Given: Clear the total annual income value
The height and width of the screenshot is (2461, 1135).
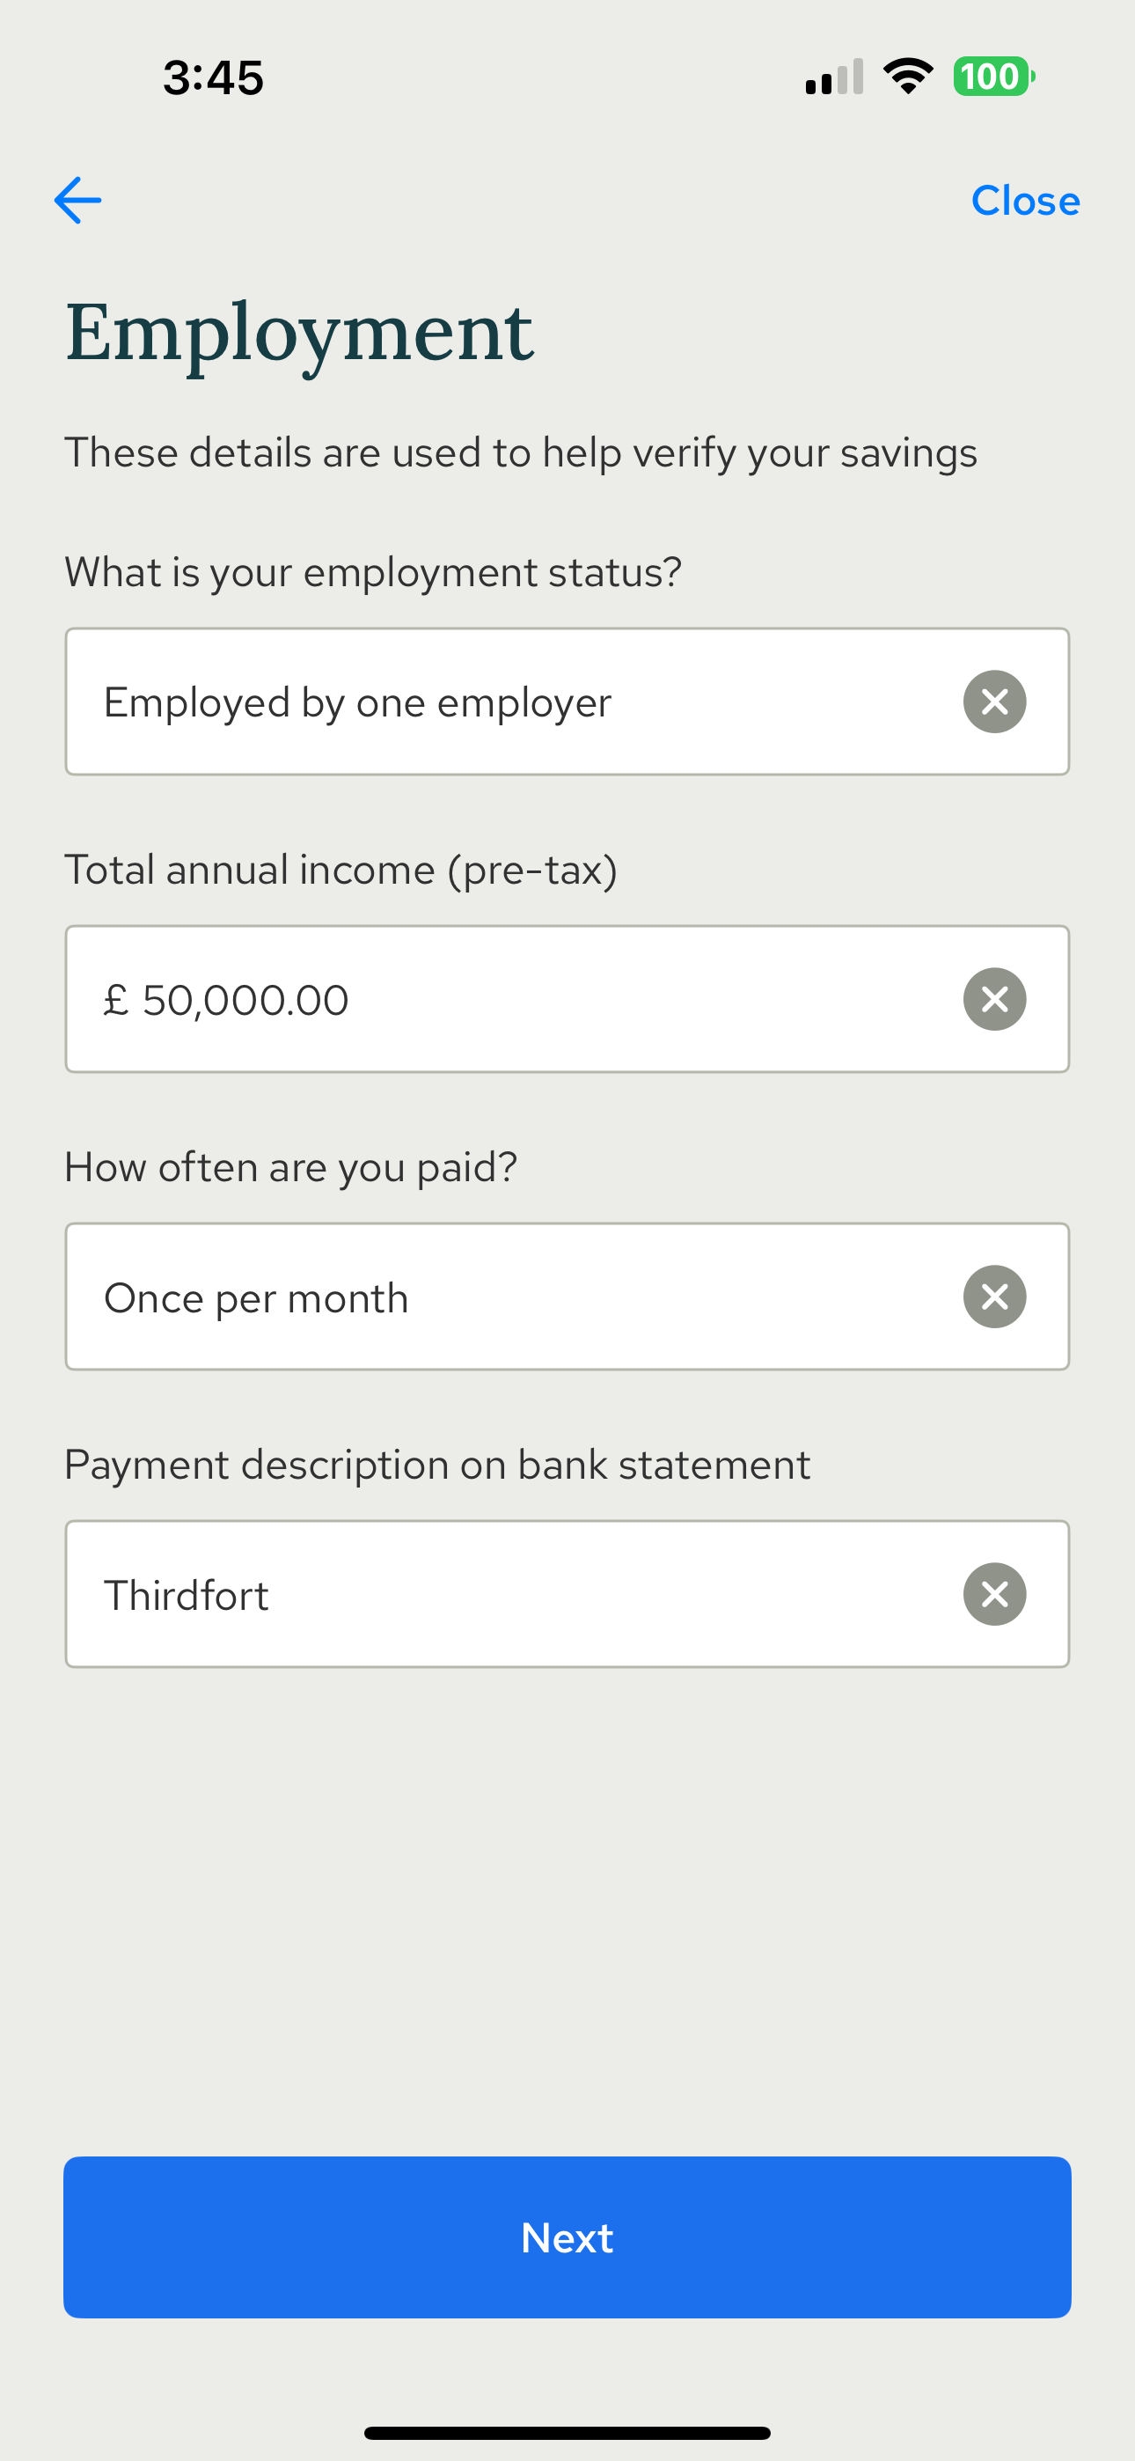Looking at the screenshot, I should pos(994,999).
